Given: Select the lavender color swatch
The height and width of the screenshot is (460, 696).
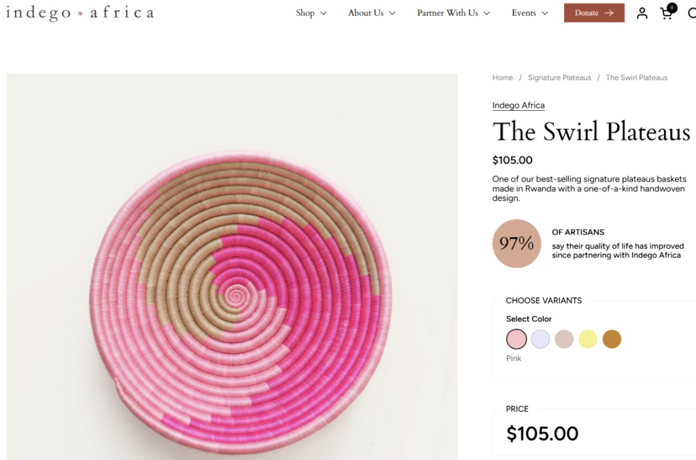Looking at the screenshot, I should coord(540,339).
